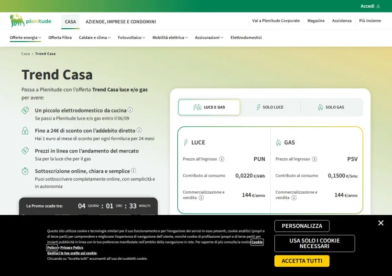This screenshot has width=392, height=276.
Task: Click the Plenitude logo
Action: point(31,21)
